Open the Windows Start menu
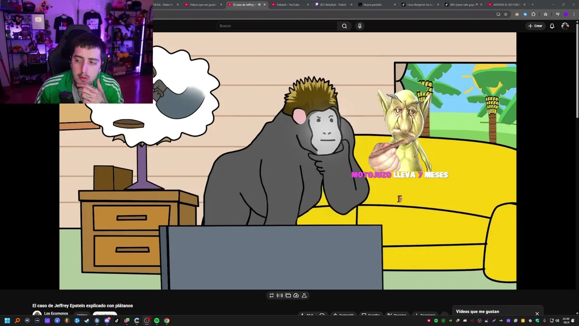 pyautogui.click(x=7, y=321)
